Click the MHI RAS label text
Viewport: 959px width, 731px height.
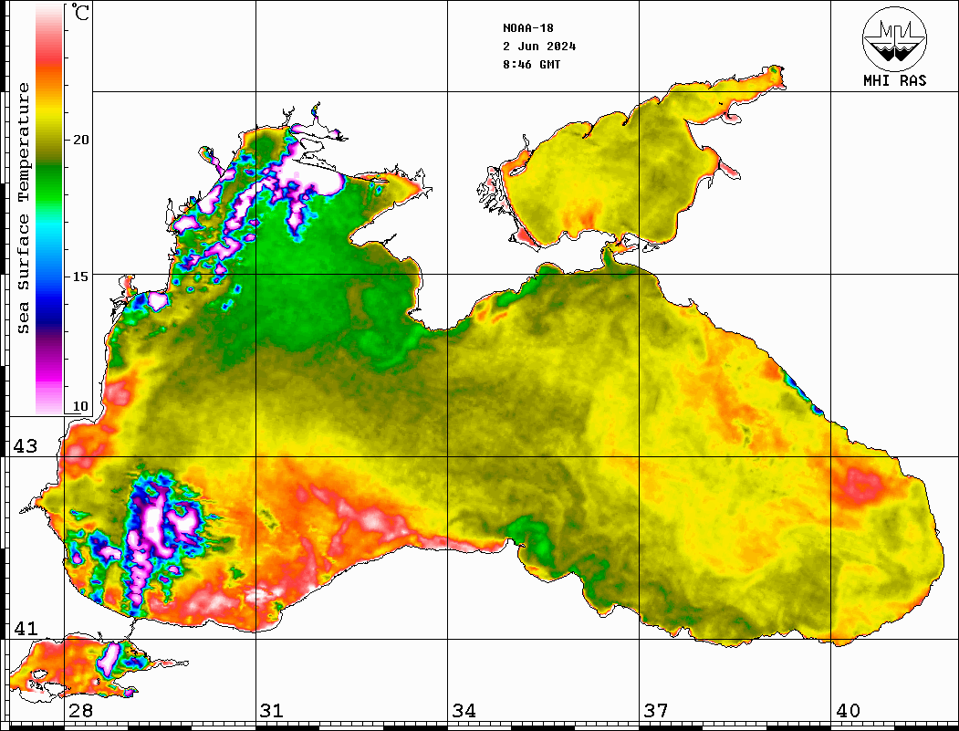894,80
